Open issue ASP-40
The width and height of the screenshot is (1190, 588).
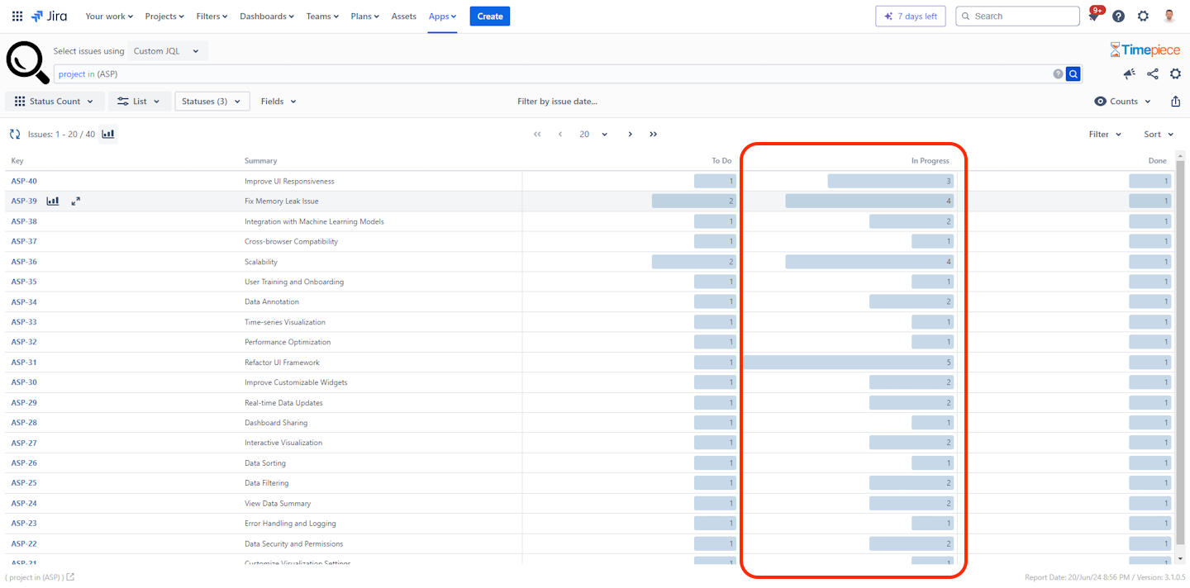(x=24, y=181)
